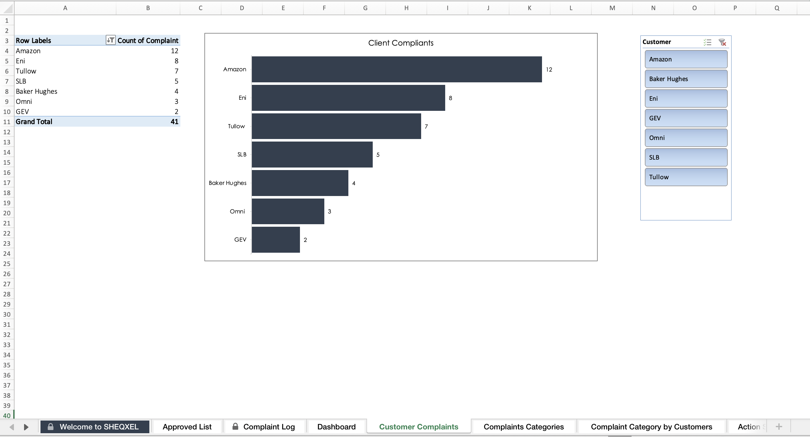Filter slicer by Eni
Image resolution: width=810 pixels, height=437 pixels.
[686, 98]
